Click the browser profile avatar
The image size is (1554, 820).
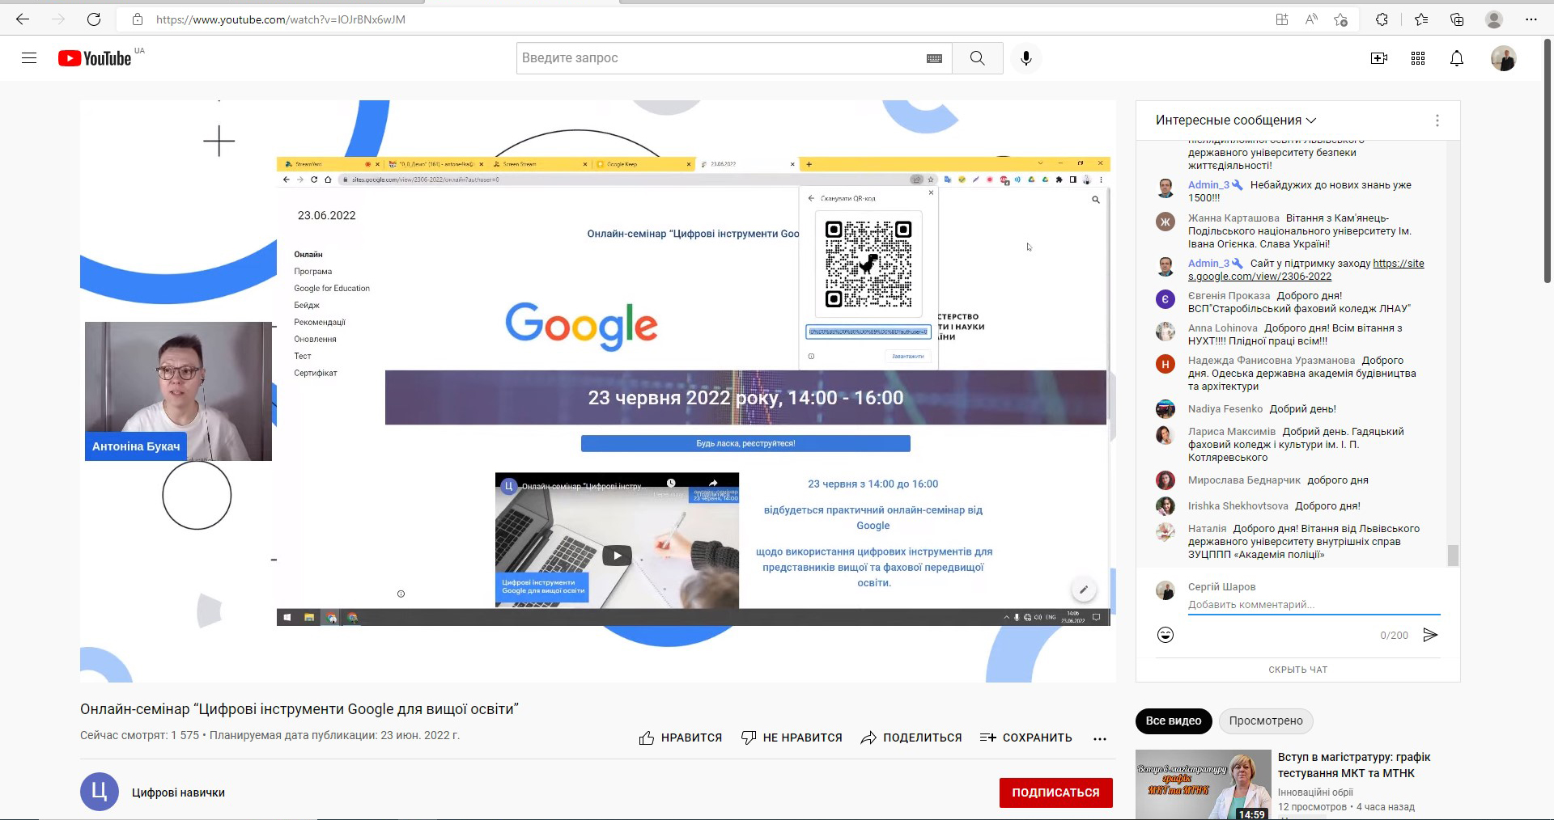coord(1494,19)
